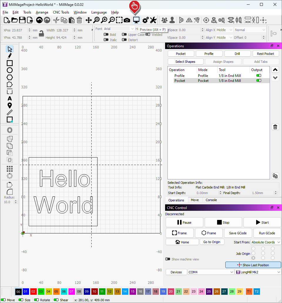Delete the selected operation with trash icon

pos(275,127)
